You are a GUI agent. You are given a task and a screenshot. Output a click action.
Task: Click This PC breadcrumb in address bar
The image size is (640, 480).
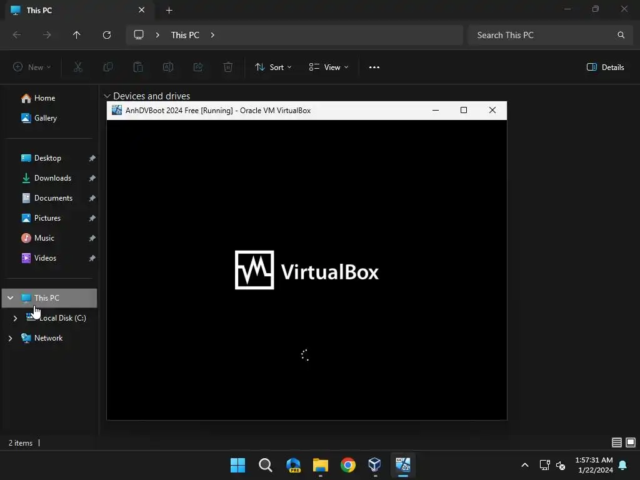coord(185,35)
